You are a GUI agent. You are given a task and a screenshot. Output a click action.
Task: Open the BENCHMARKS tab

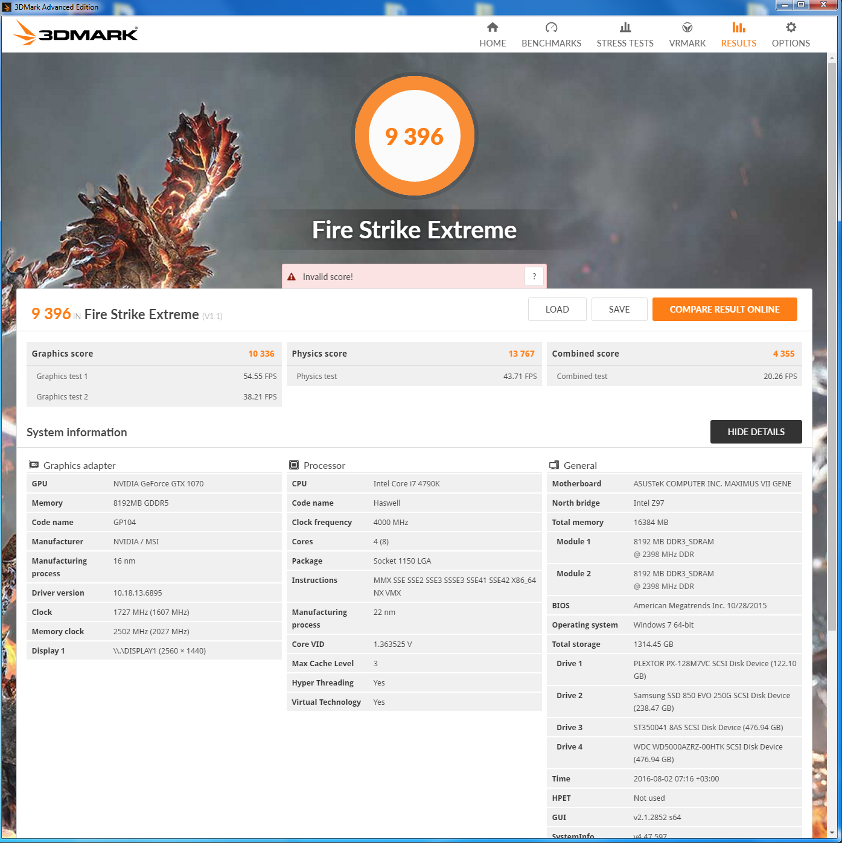(552, 35)
